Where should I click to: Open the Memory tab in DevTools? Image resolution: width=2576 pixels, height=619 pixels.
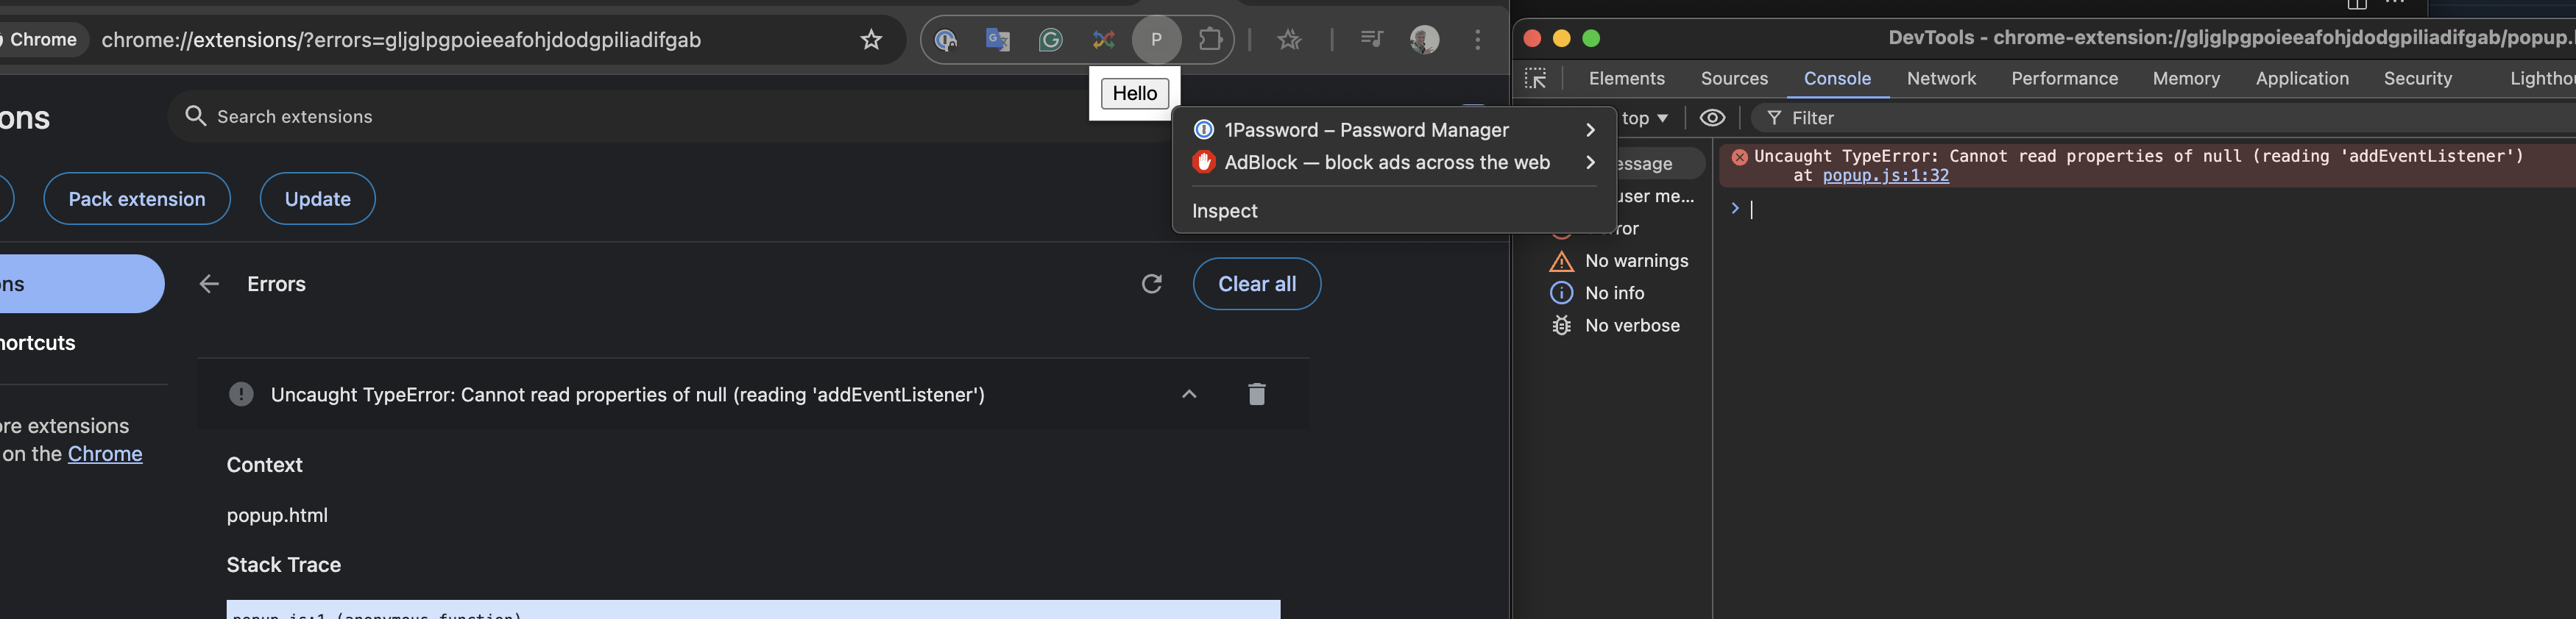[2186, 79]
